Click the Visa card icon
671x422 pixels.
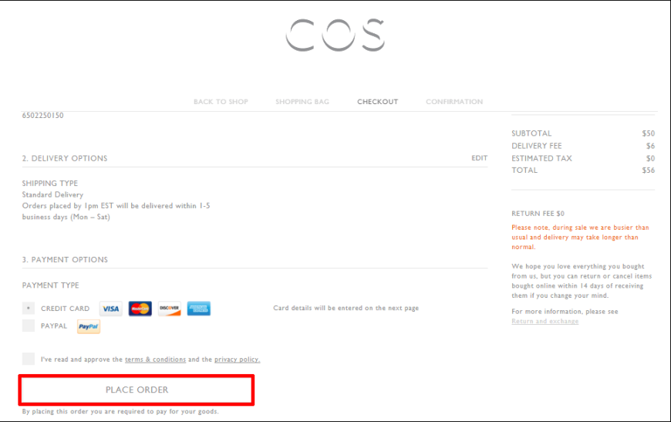tap(111, 309)
